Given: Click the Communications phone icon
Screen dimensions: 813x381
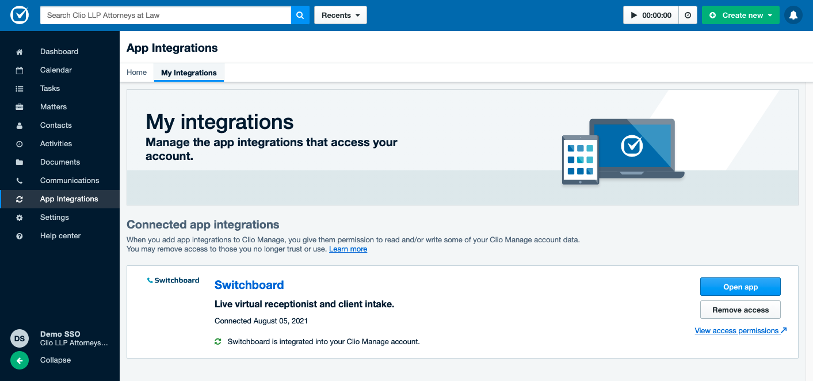Looking at the screenshot, I should tap(20, 181).
